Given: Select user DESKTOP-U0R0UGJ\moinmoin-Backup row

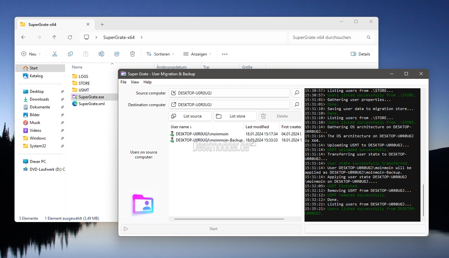Looking at the screenshot, I should click(236, 140).
